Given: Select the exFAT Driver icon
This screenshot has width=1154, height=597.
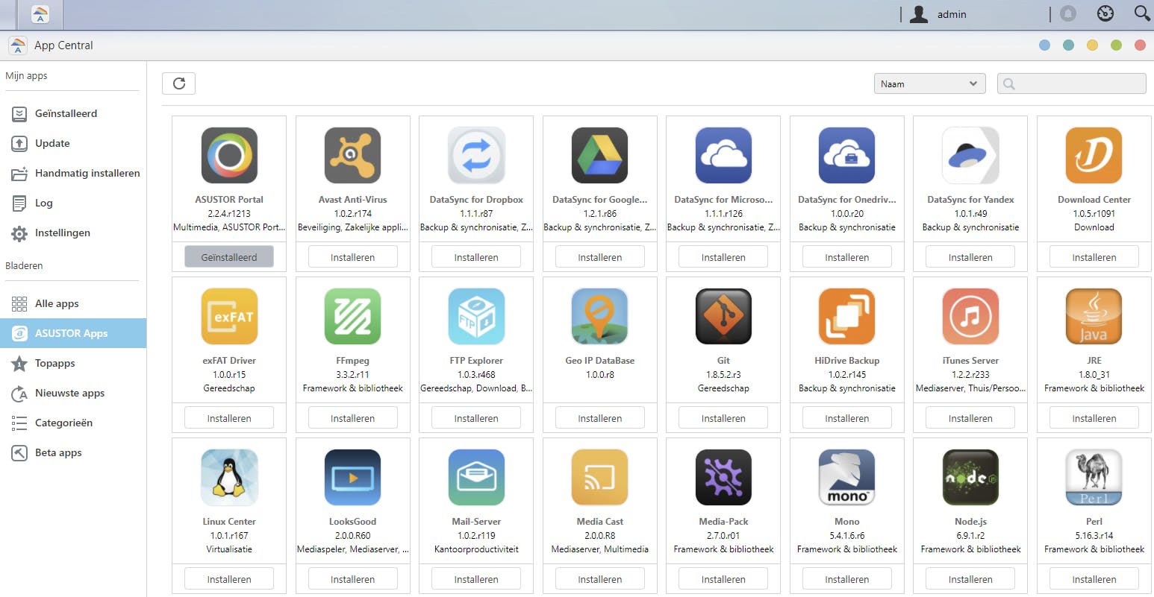Looking at the screenshot, I should (x=229, y=316).
